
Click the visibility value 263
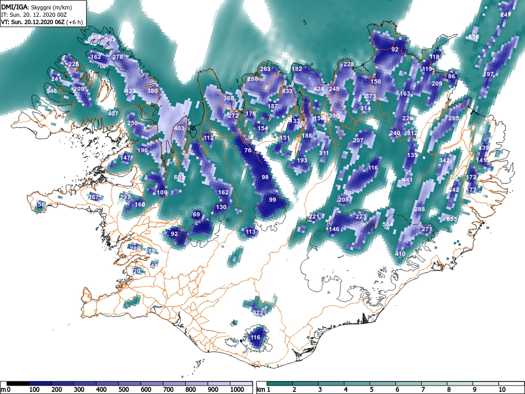tap(265, 69)
